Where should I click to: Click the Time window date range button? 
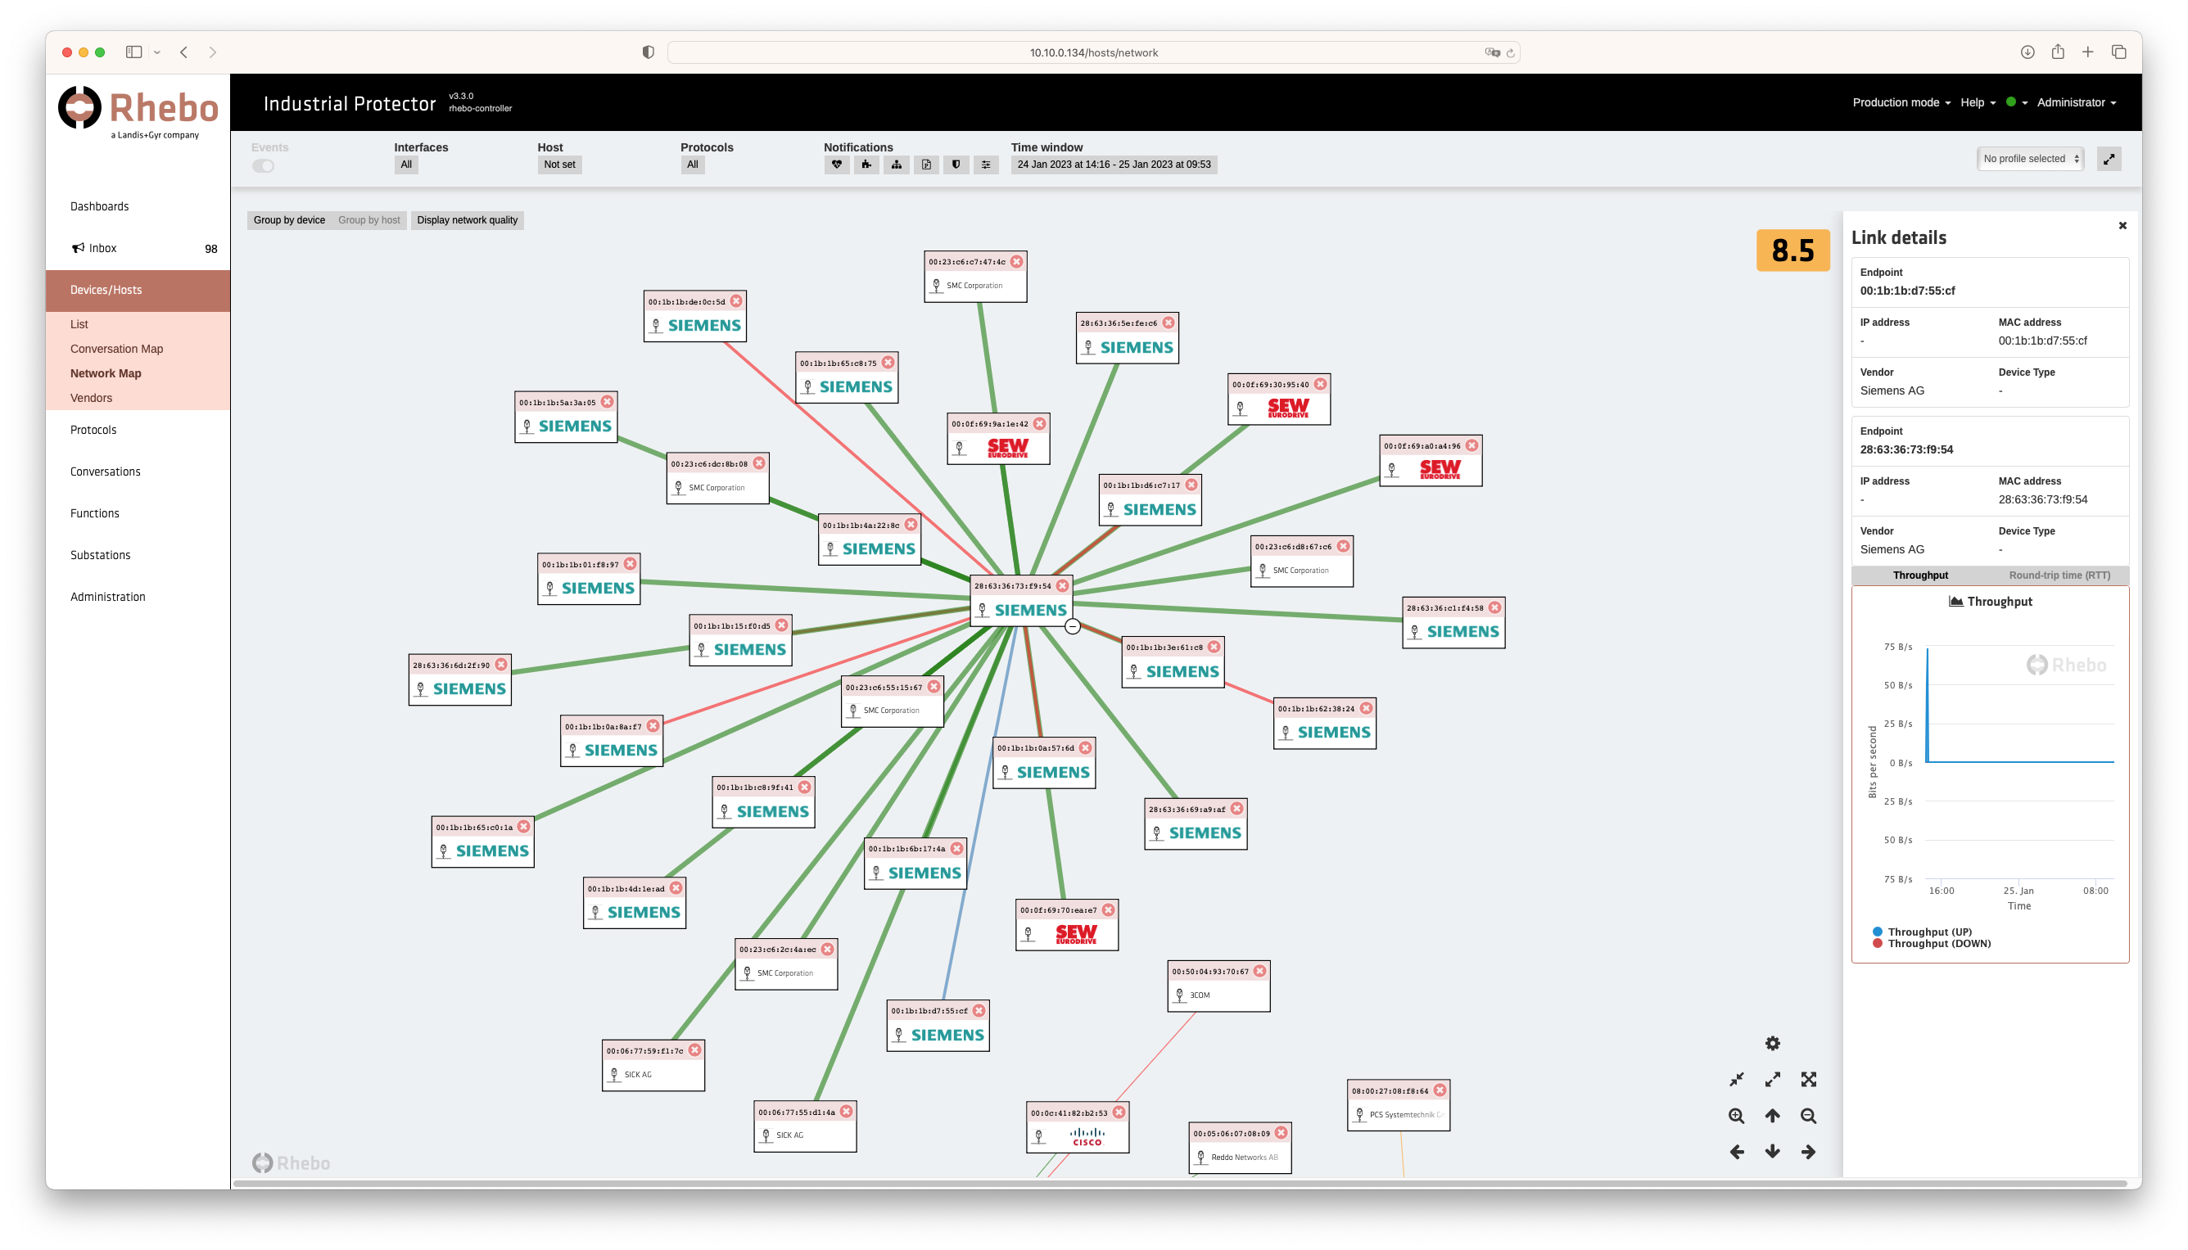tap(1114, 165)
